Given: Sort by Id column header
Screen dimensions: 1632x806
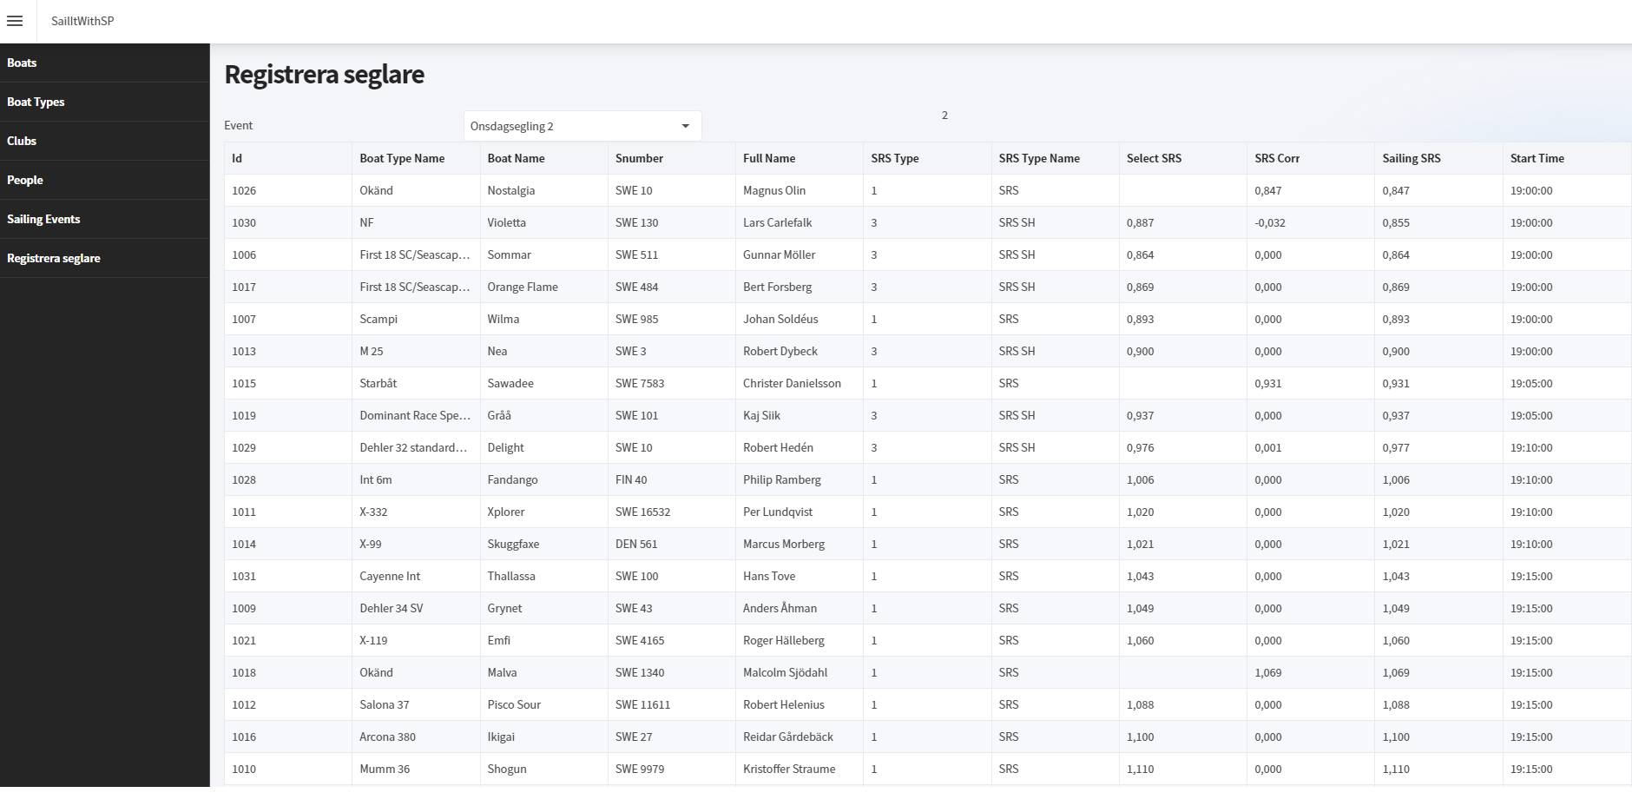Looking at the screenshot, I should pos(288,158).
